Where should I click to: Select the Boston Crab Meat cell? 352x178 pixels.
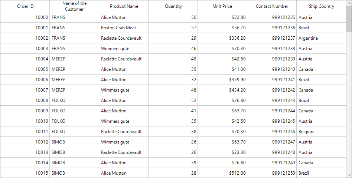124,28
